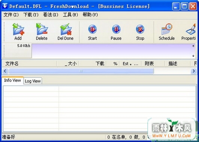Start the download with the Start icon
Viewport: 199px width, 142px height.
(x=92, y=29)
